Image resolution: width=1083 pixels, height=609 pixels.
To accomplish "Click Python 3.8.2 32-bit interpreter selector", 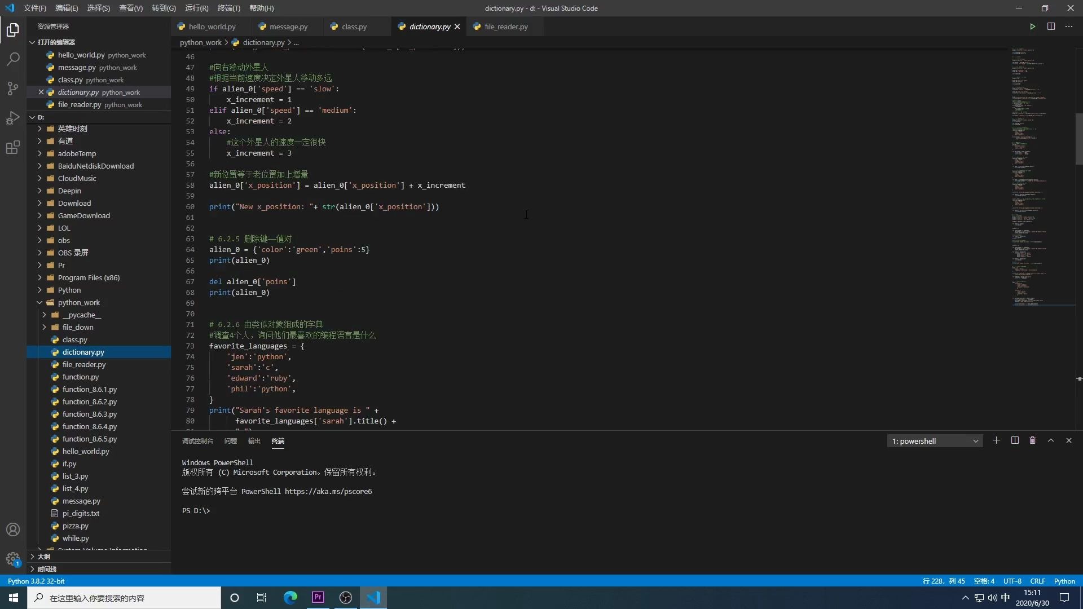I will click(36, 581).
